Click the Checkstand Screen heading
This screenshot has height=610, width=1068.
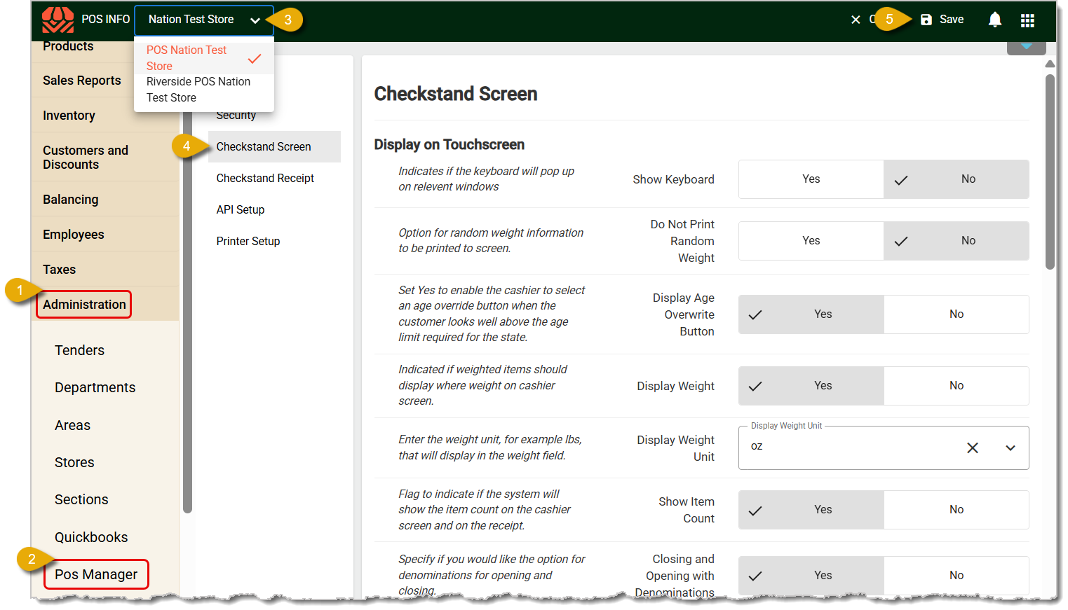coord(456,94)
